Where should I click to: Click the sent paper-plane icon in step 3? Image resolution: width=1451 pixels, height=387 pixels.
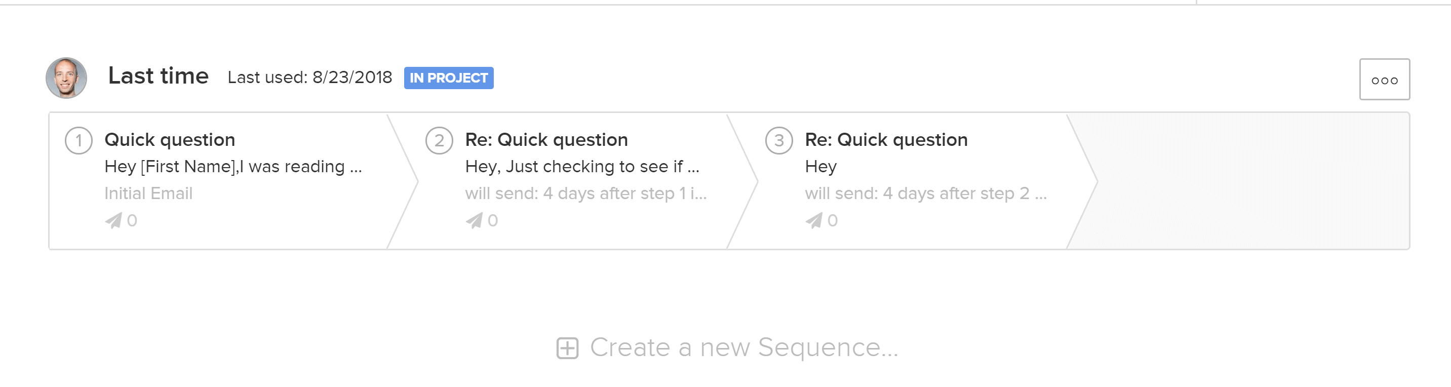click(813, 220)
